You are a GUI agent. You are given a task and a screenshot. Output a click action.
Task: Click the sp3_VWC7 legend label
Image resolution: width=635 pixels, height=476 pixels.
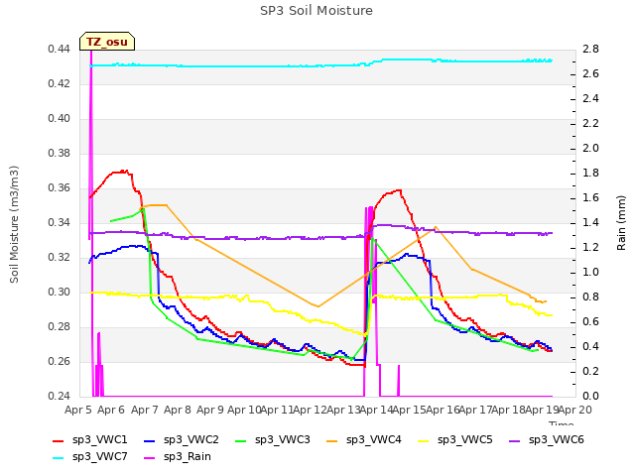99,456
